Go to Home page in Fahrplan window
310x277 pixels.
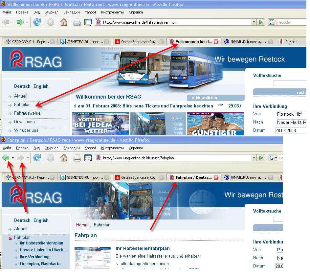(64, 158)
